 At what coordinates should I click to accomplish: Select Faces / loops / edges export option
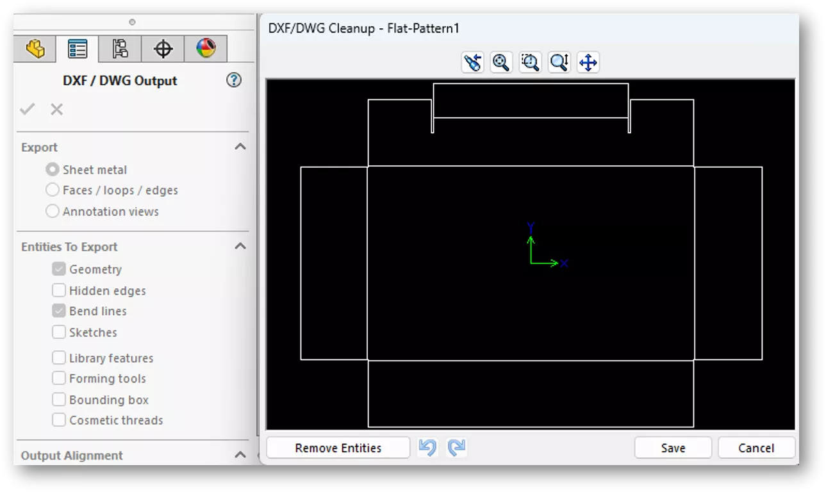click(x=53, y=190)
